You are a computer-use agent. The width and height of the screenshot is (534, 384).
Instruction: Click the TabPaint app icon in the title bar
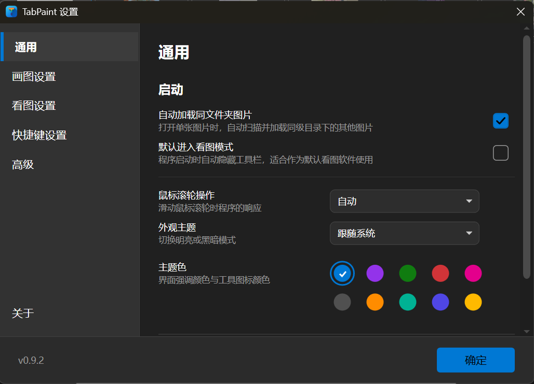11,11
